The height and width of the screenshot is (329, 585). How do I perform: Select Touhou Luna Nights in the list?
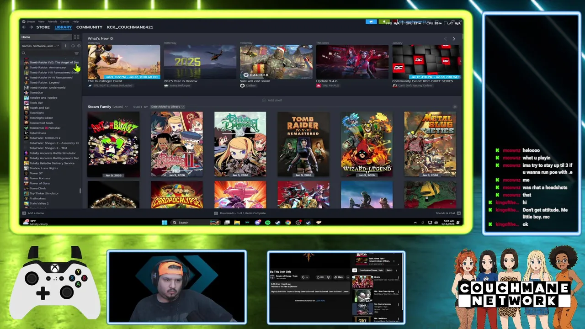point(44,168)
